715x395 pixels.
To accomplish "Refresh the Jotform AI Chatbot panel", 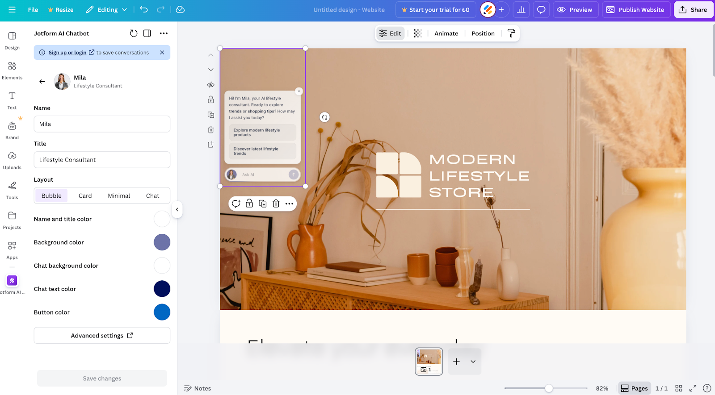I will 133,33.
